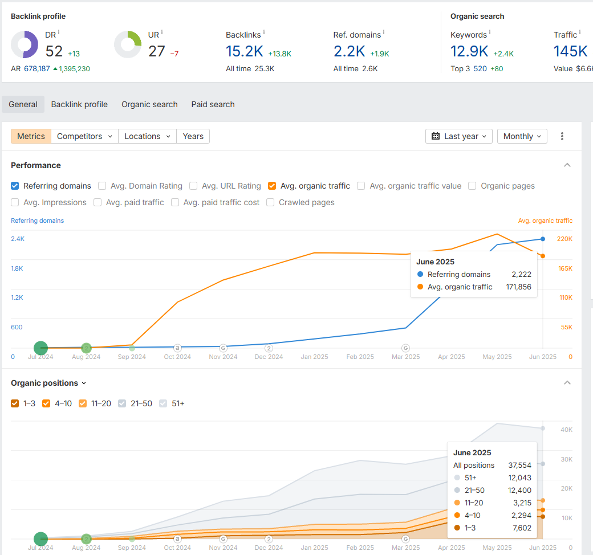
Task: Open the Monthly interval dropdown
Action: coord(522,136)
